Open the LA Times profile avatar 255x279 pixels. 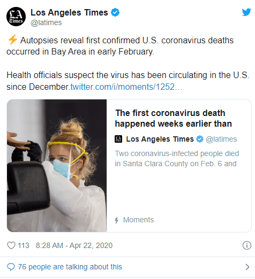[x=16, y=17]
